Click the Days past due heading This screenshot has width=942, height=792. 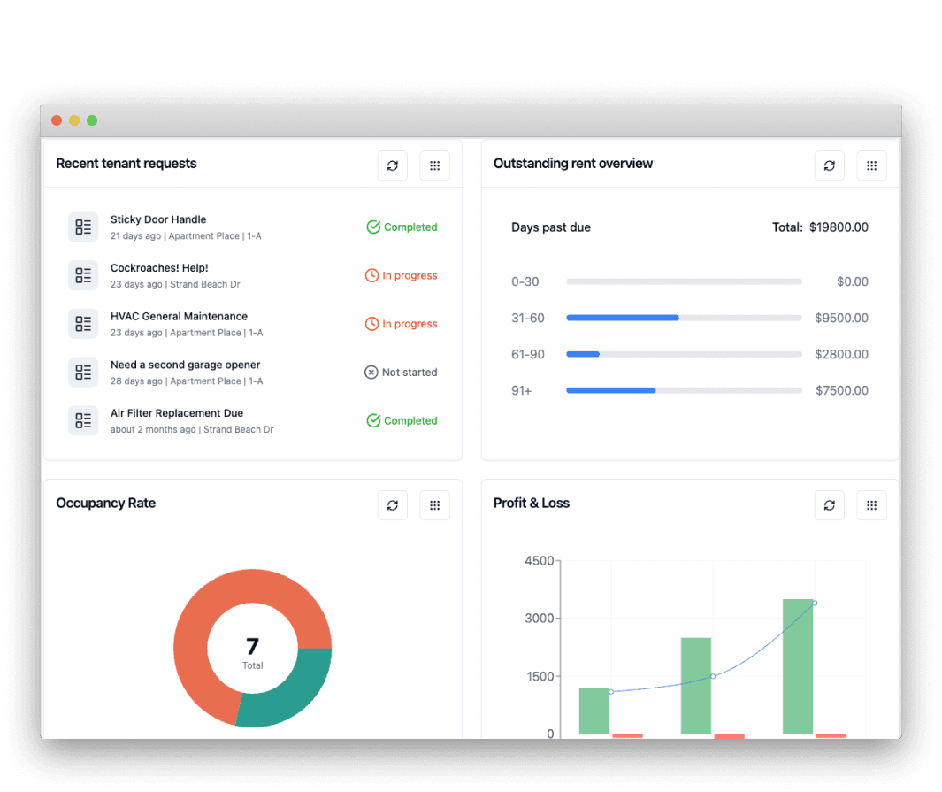tap(551, 227)
